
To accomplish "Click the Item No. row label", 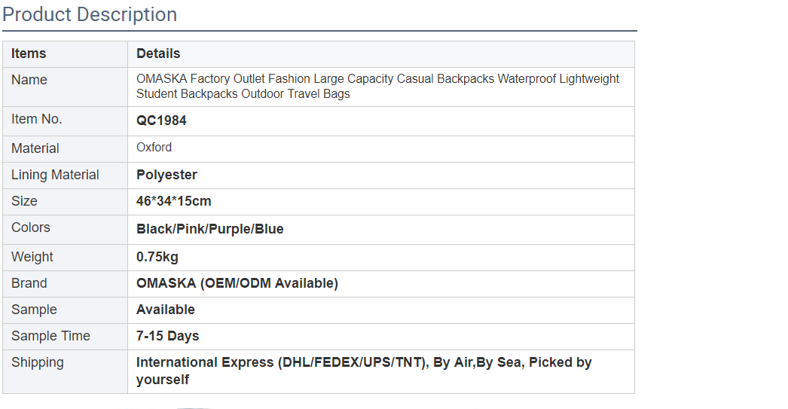I will (x=37, y=119).
